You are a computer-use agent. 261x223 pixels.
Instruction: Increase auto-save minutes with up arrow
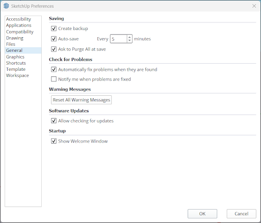pyautogui.click(x=129, y=37)
